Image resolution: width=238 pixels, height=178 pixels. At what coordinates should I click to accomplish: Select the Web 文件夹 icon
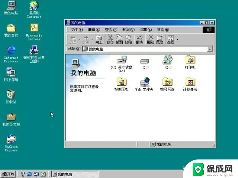[x=144, y=84]
